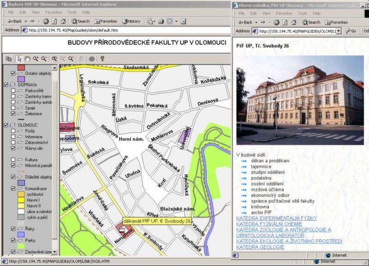Click the Mail icon in left browser toolbar
Screen dimensions: 369x266
click(149, 21)
